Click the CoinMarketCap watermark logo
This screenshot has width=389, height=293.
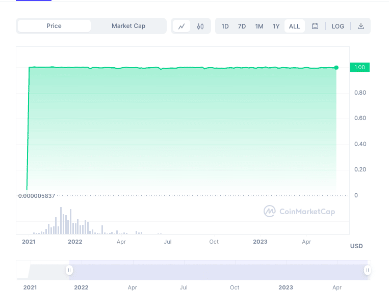[299, 211]
